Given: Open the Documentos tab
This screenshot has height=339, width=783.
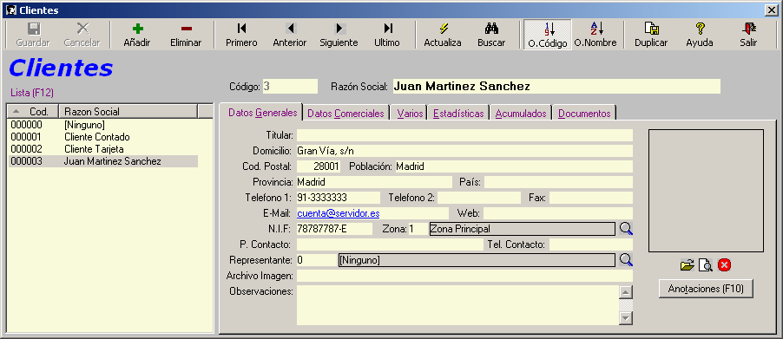Looking at the screenshot, I should (584, 114).
